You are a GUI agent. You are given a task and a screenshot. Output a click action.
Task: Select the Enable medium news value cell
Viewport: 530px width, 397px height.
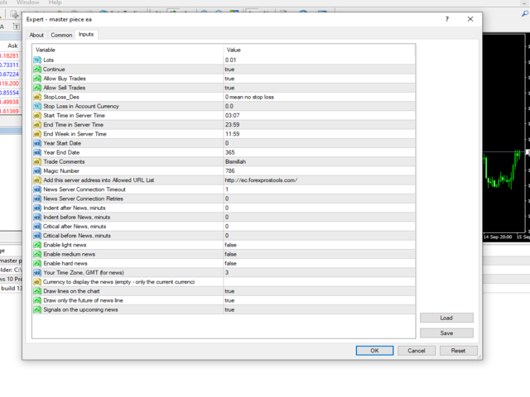coord(319,254)
